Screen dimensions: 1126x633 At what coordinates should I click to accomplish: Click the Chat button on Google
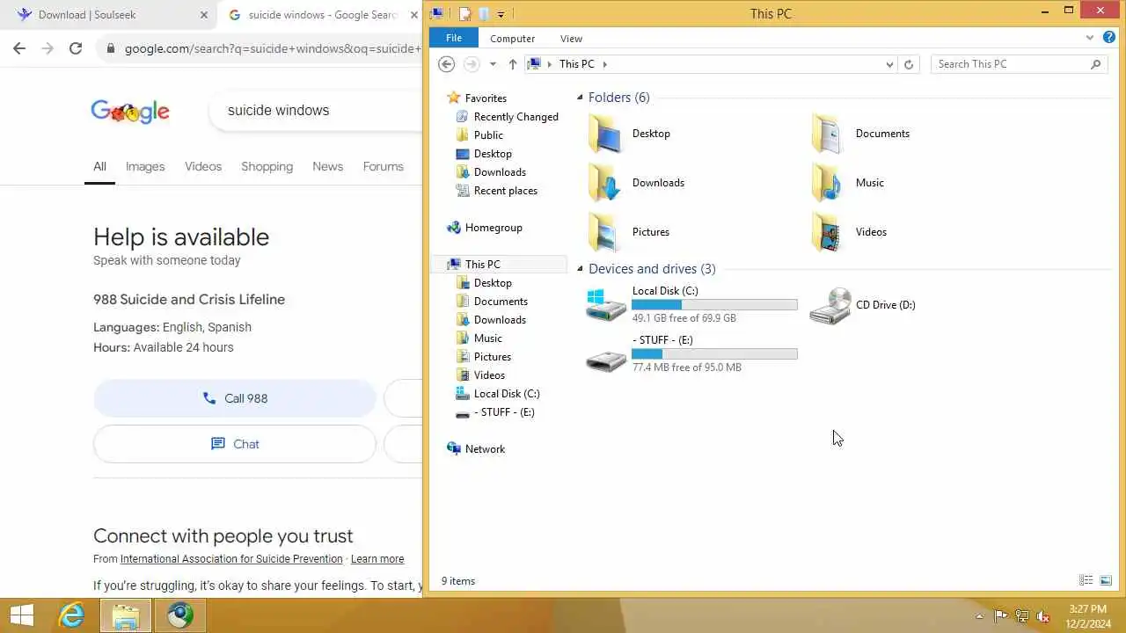[235, 444]
